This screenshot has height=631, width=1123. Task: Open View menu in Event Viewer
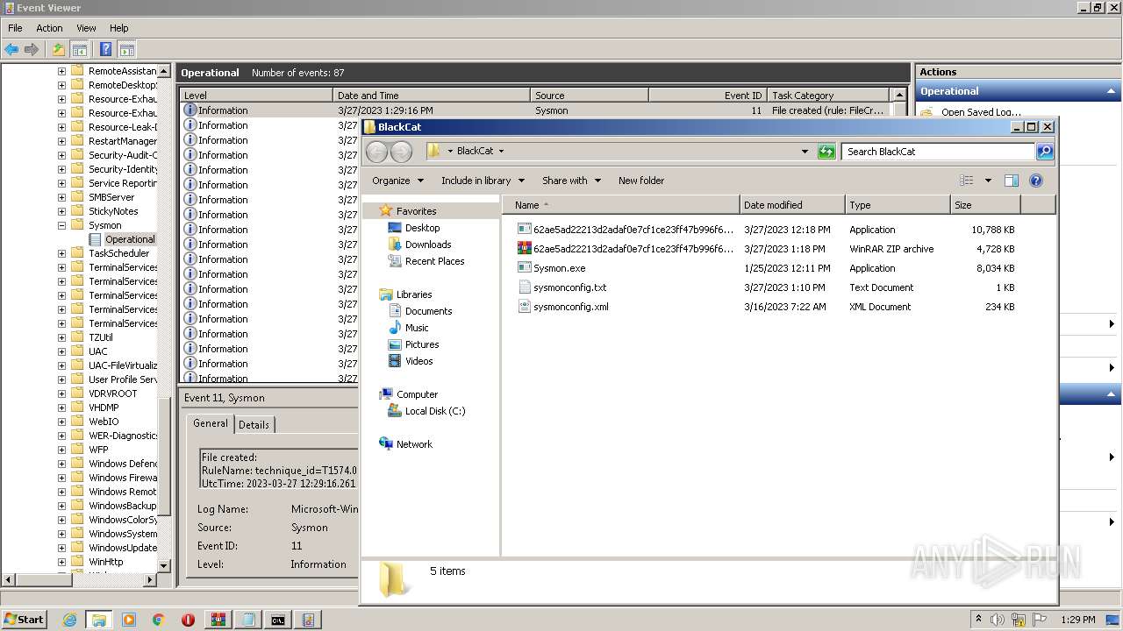point(86,28)
